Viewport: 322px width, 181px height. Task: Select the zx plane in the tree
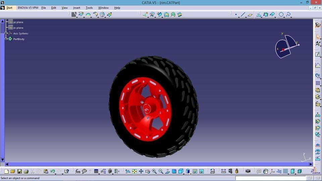pos(18,28)
